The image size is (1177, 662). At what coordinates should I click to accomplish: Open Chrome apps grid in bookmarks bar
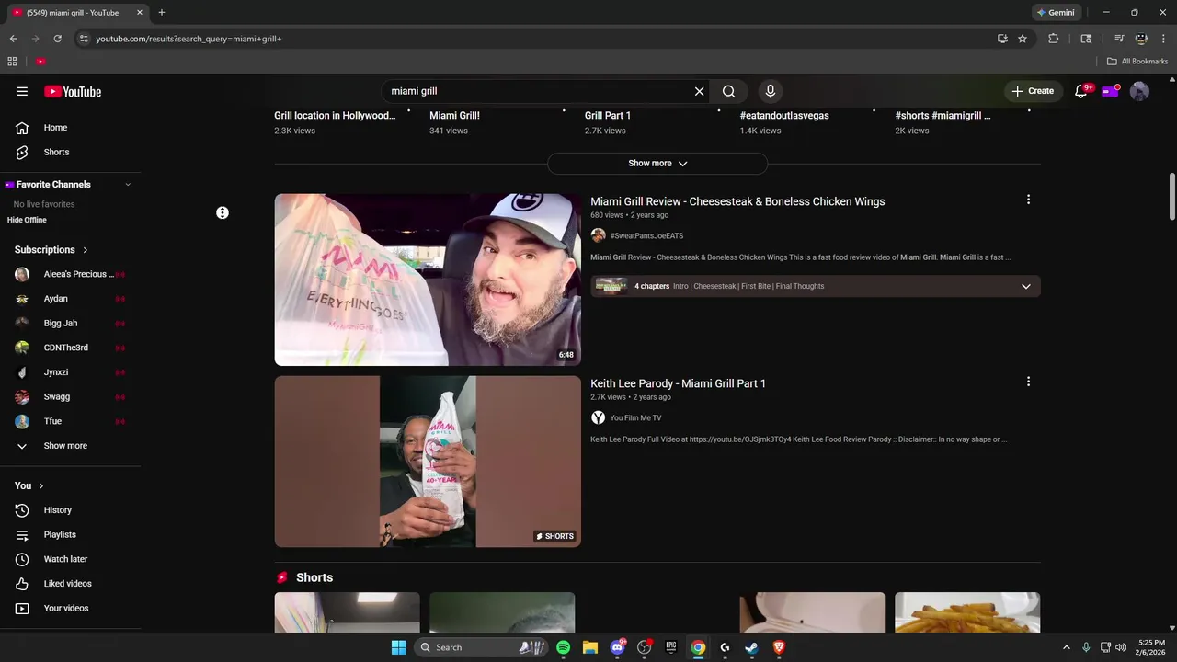(12, 62)
